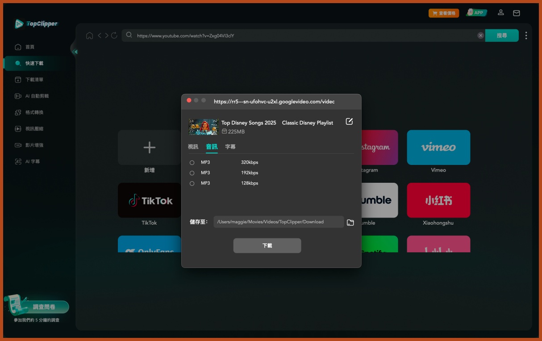
Task: Select MP3 320kbps radio option
Action: (x=192, y=163)
